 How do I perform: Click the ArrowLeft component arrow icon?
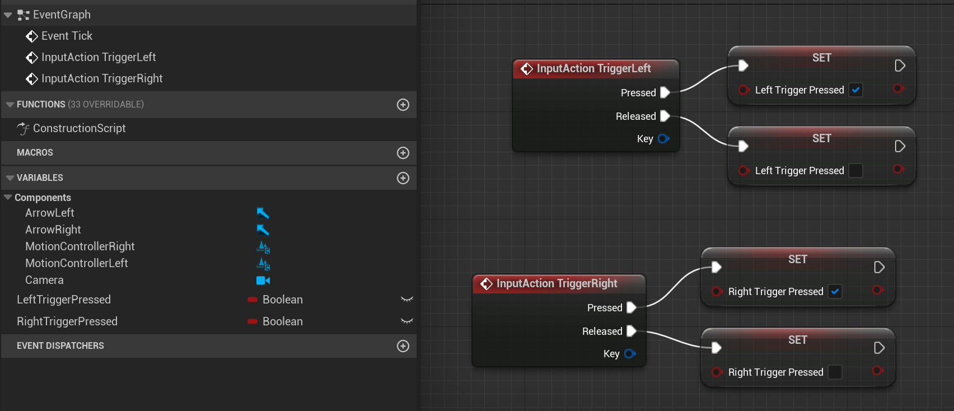pos(263,213)
